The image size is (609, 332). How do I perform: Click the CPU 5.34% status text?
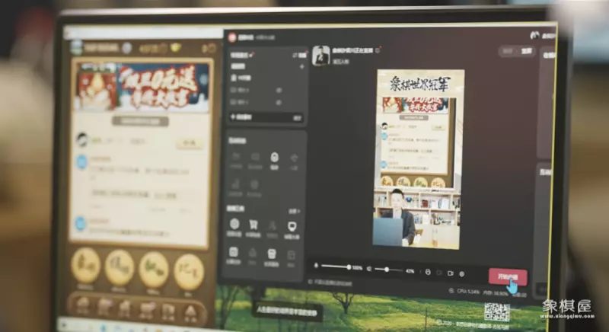point(468,292)
